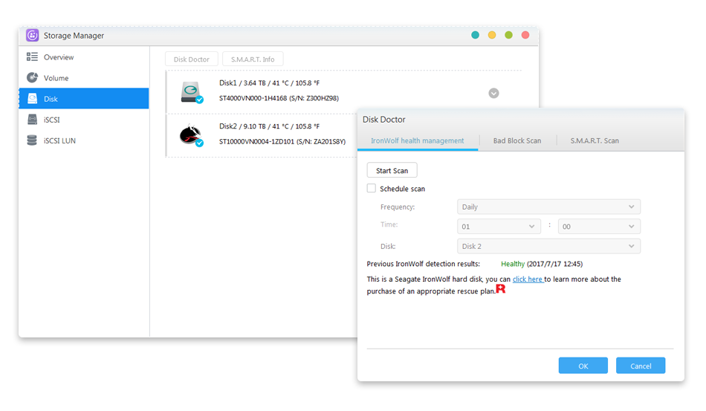Image resolution: width=706 pixels, height=411 pixels.
Task: Expand Disk1 details chevron
Action: coord(493,93)
